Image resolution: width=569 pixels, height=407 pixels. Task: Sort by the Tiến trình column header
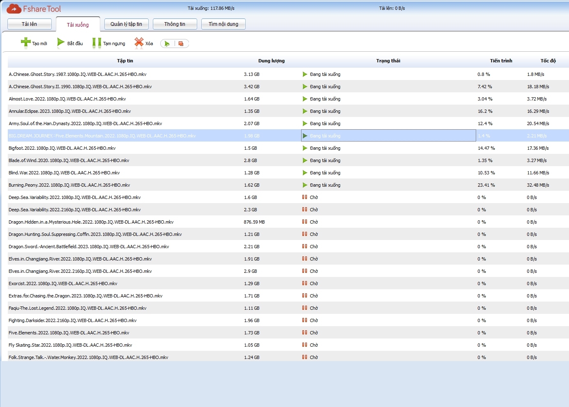(x=501, y=61)
